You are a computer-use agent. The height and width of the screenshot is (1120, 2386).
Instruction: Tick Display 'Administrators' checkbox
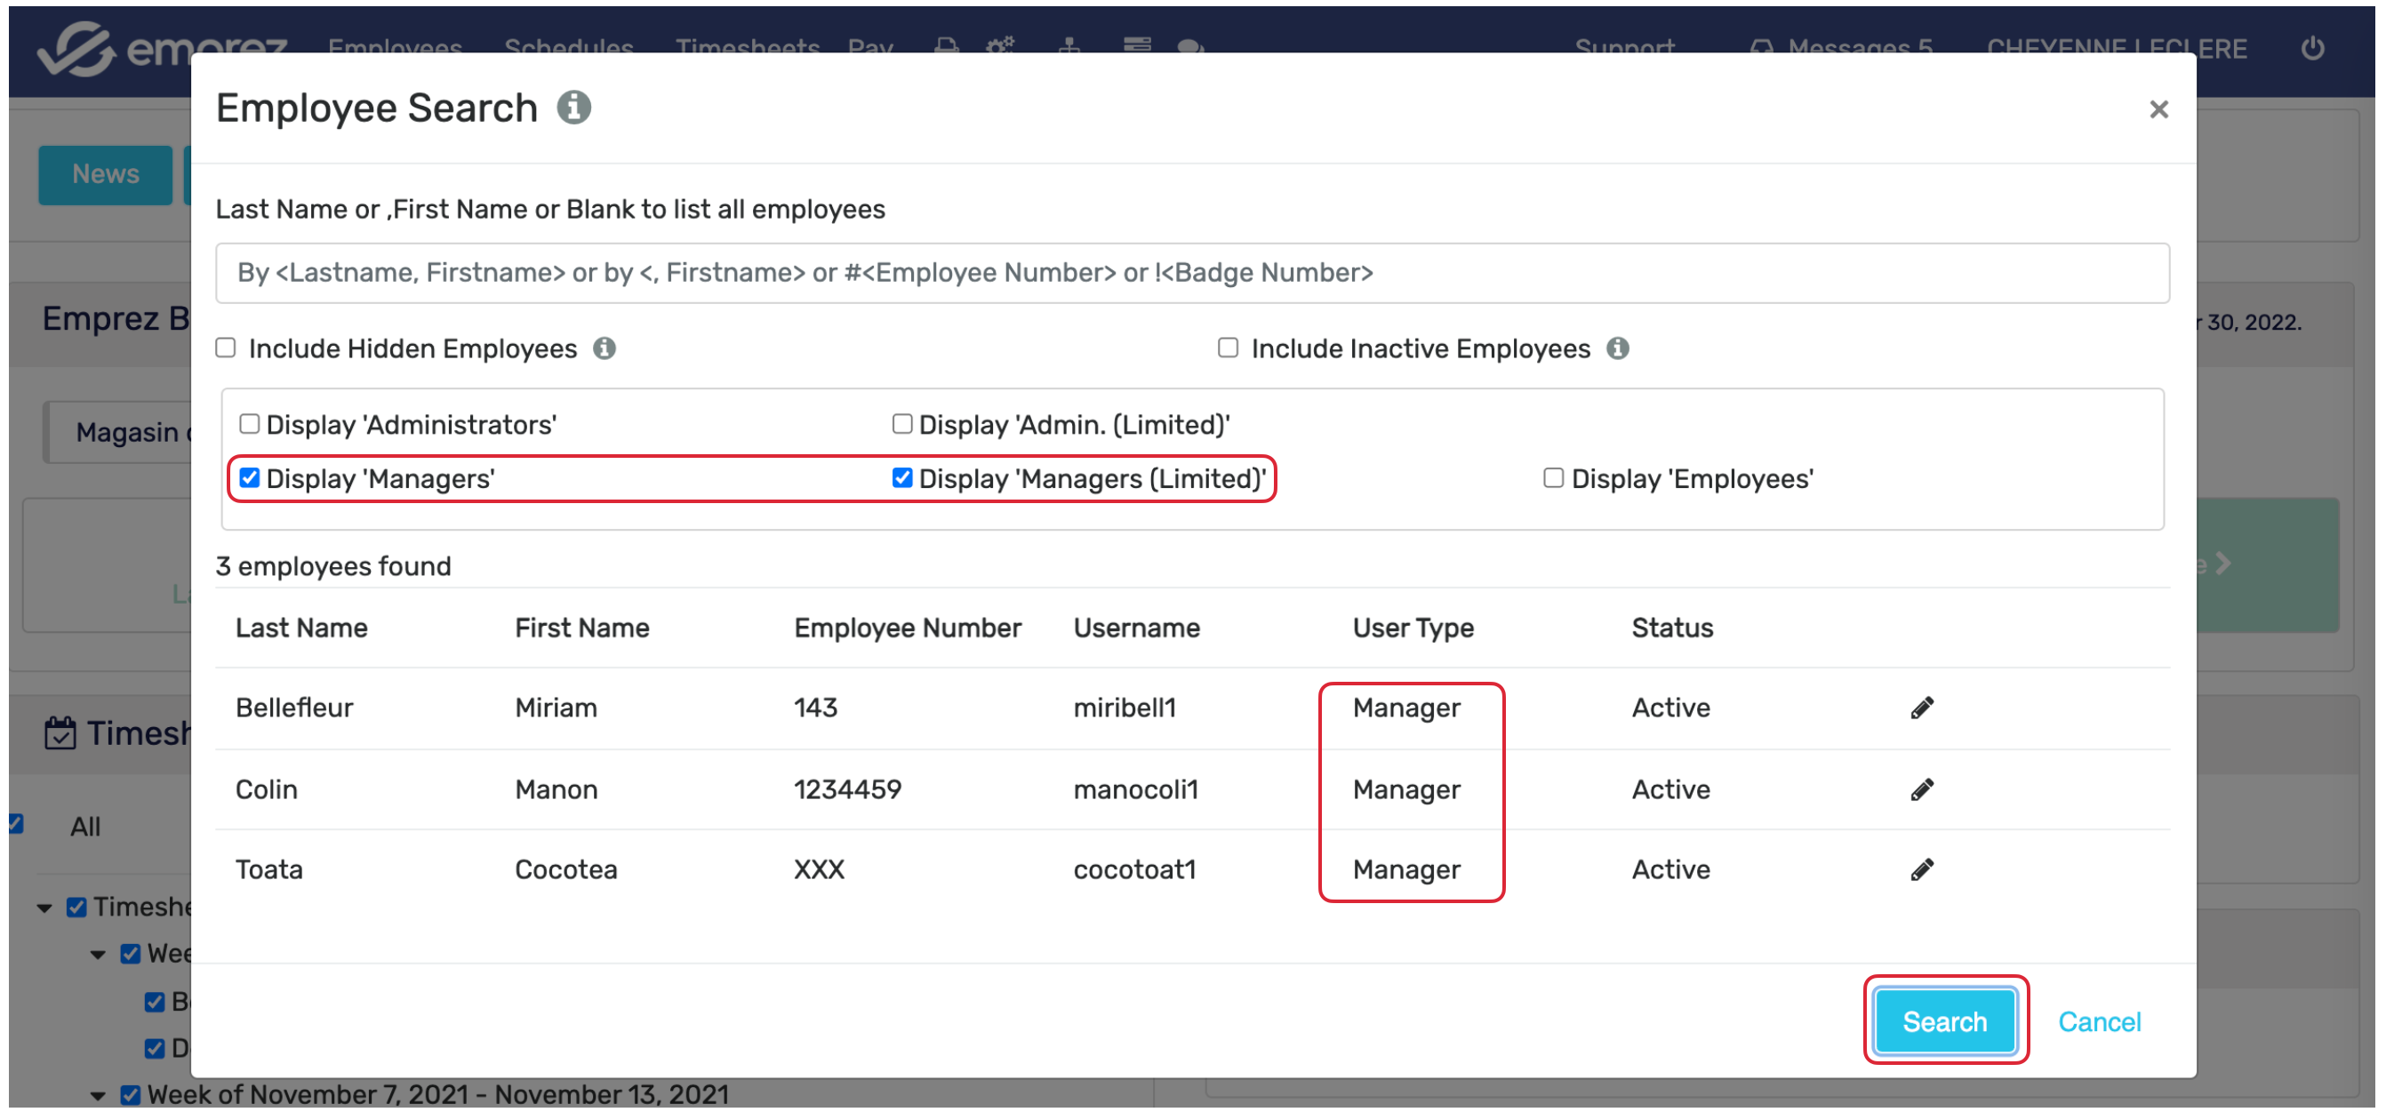[x=249, y=424]
